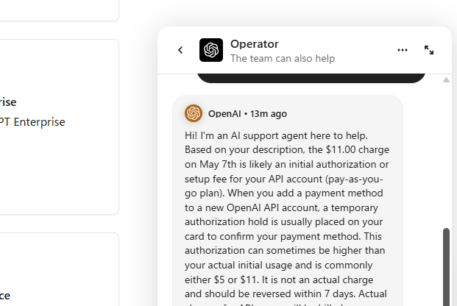Click the "$11.00 charge" text in message
The width and height of the screenshot is (457, 306).
[x=358, y=149]
